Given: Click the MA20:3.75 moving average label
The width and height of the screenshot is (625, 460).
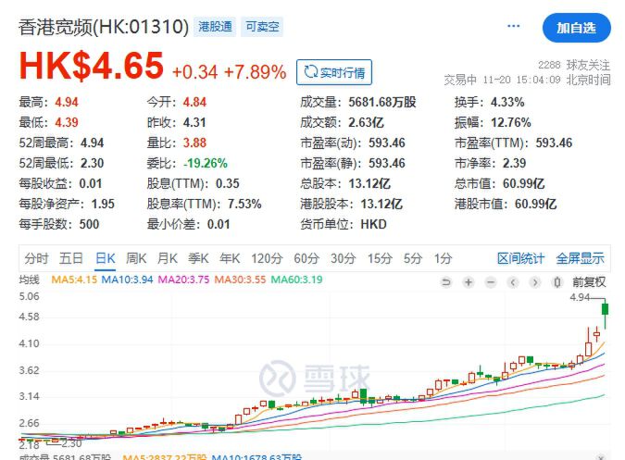Looking at the screenshot, I should point(183,280).
